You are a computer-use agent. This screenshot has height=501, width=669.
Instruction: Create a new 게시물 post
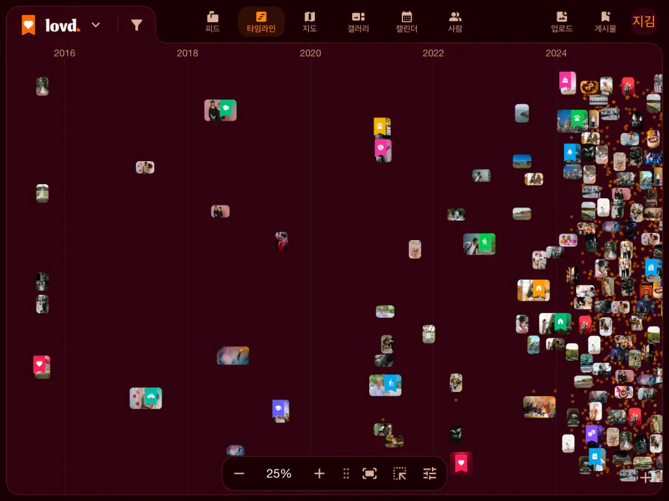coord(606,22)
